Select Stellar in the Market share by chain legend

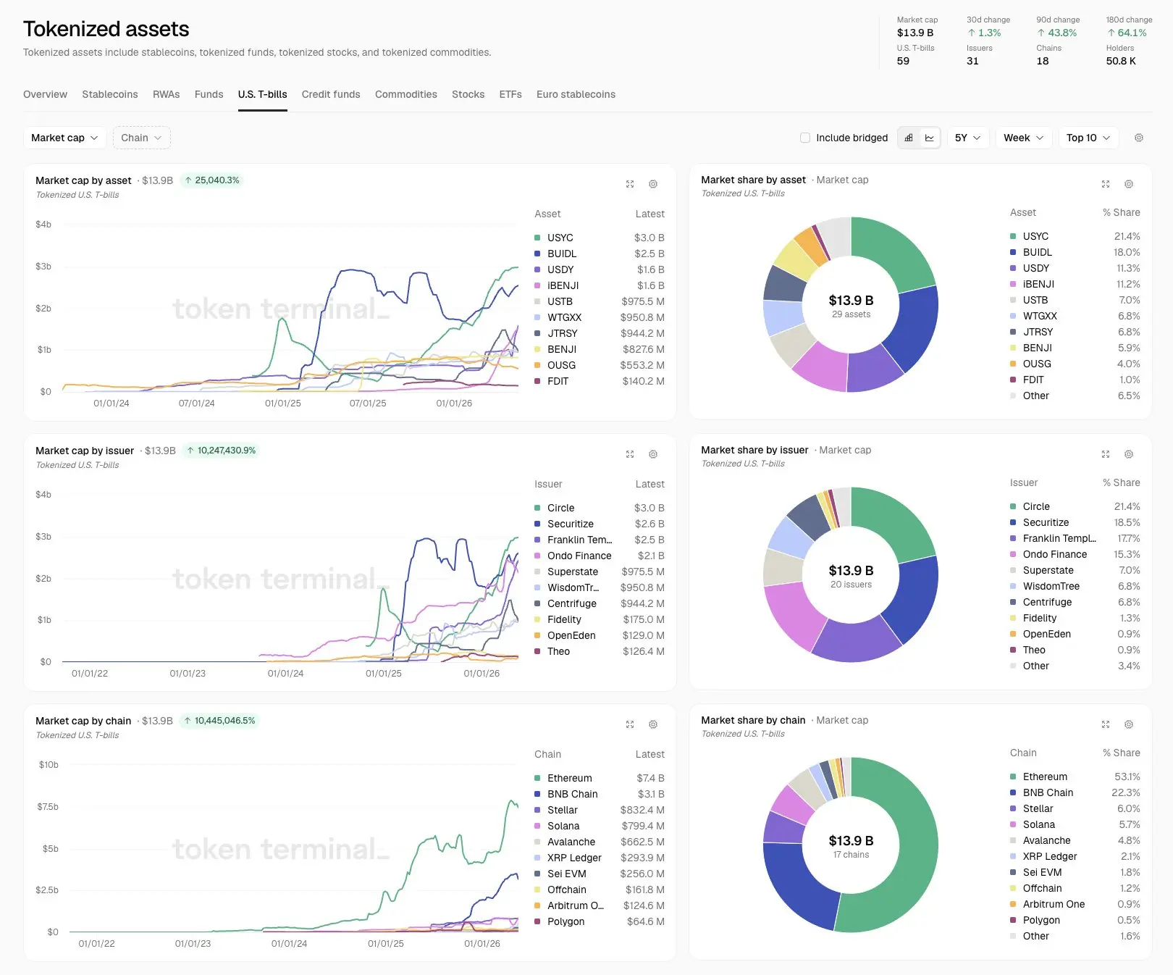[1038, 808]
